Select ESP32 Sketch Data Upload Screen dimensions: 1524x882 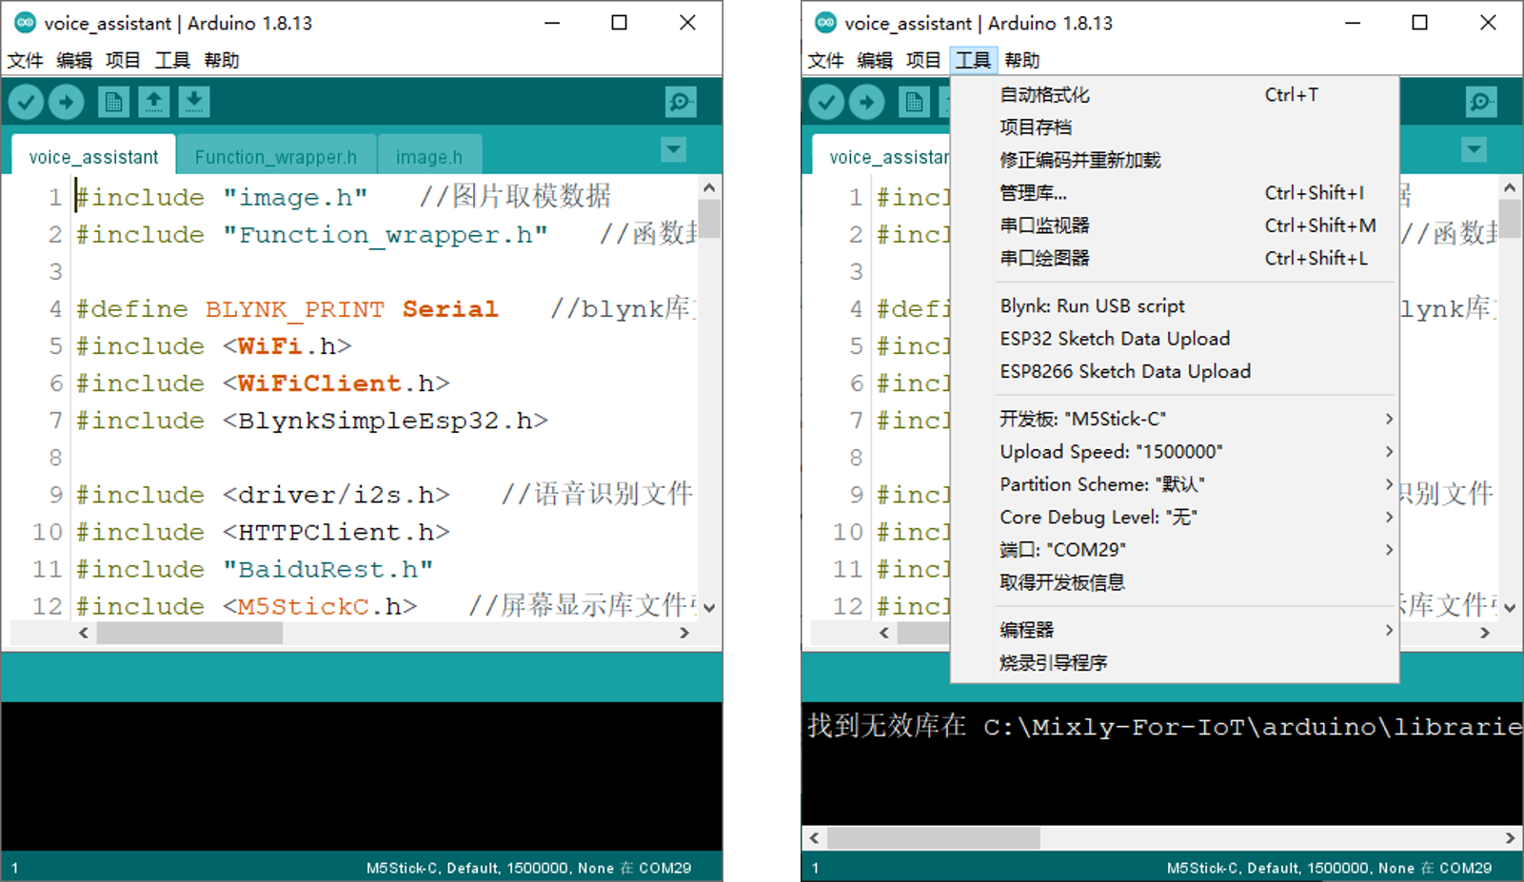coord(1175,339)
